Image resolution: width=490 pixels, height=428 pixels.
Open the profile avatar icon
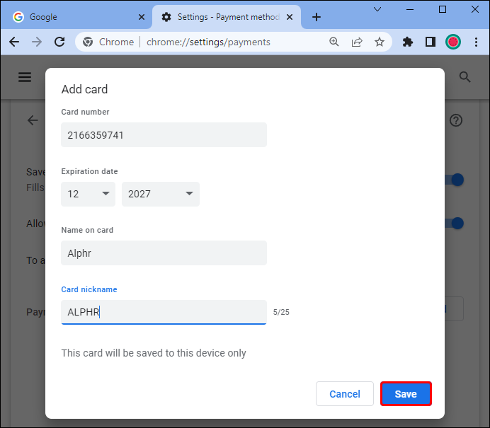452,42
